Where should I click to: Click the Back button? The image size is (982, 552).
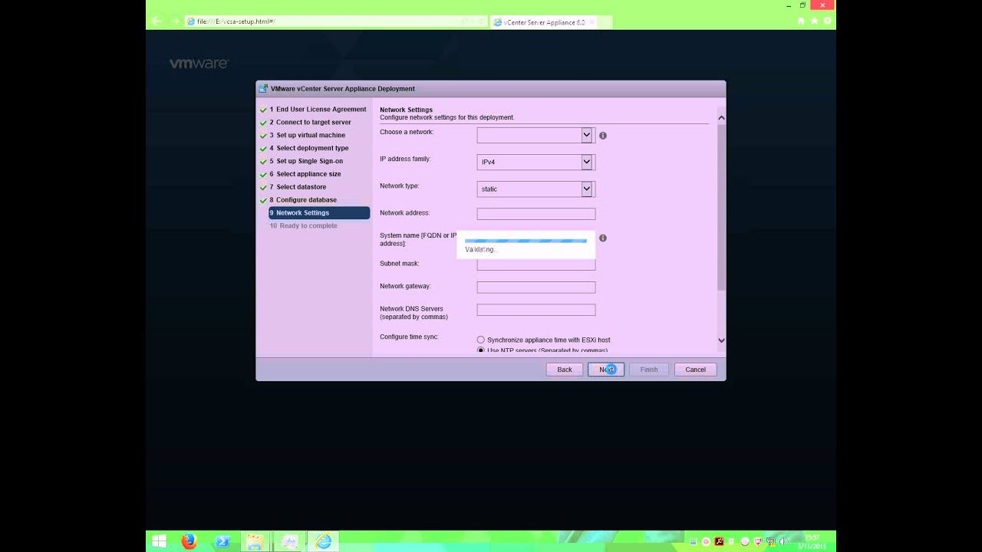[x=564, y=370]
